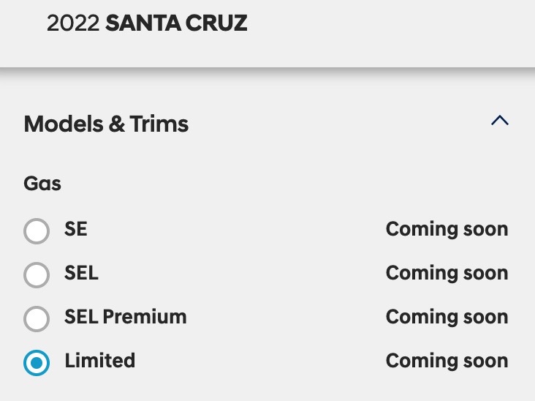Image resolution: width=535 pixels, height=401 pixels.
Task: Select the SE trim radio button
Action: (x=37, y=231)
